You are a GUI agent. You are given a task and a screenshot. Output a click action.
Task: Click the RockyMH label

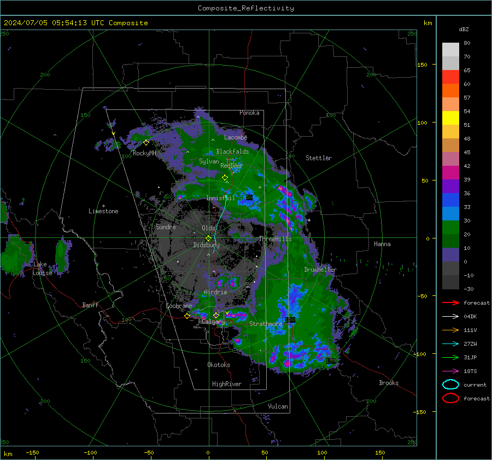click(x=144, y=153)
